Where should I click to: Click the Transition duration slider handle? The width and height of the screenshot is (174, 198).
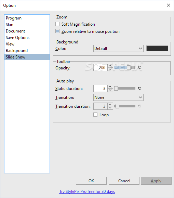(117, 106)
